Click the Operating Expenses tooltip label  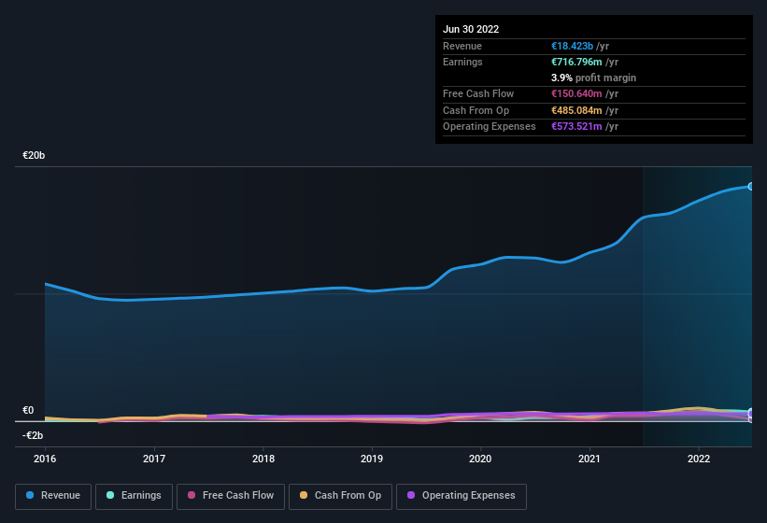(x=490, y=126)
